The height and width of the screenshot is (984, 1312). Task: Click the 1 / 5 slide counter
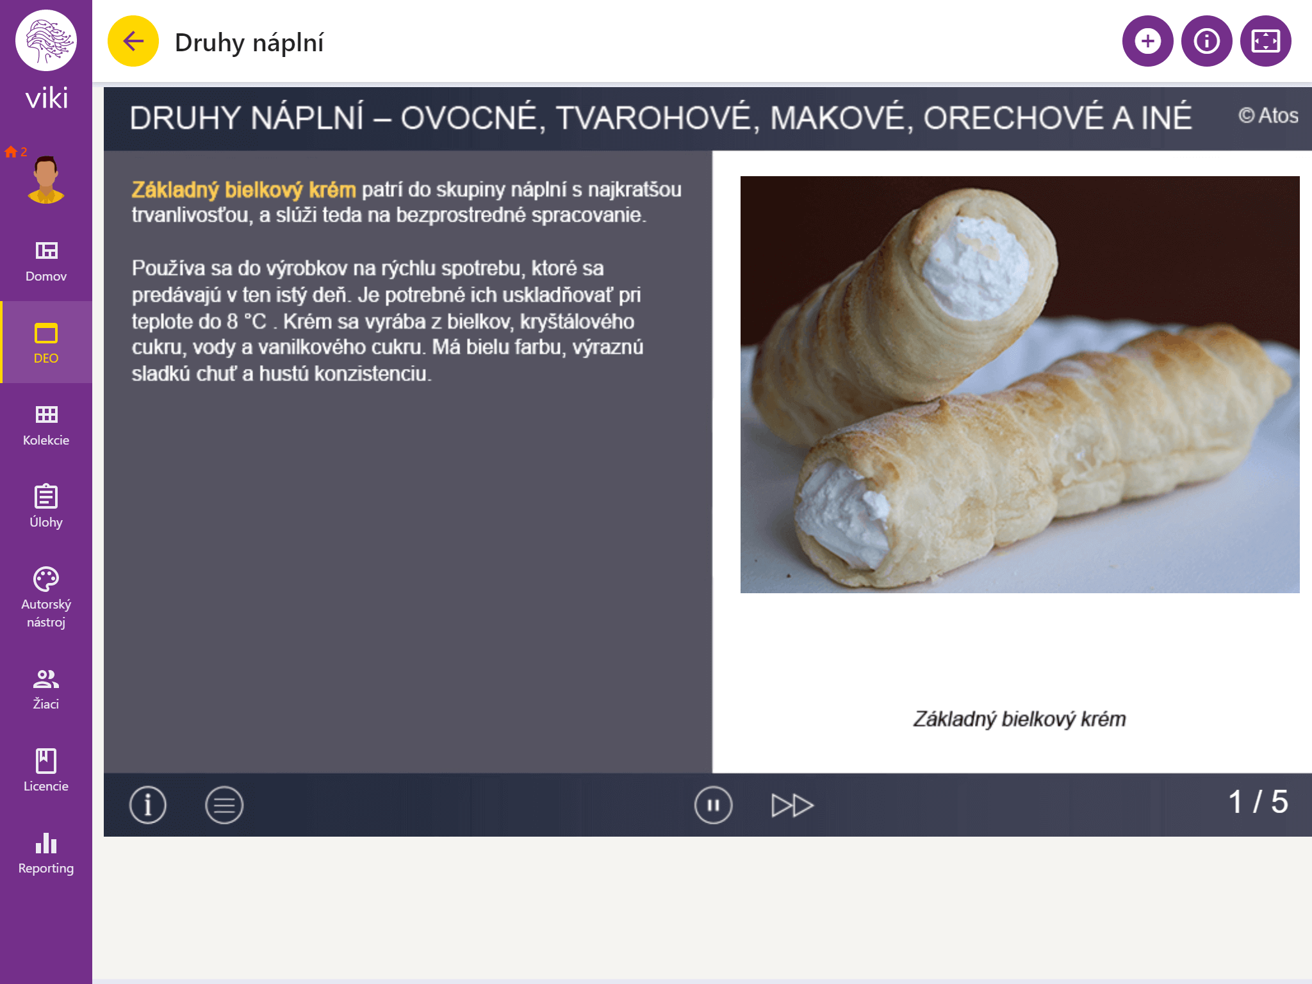pos(1258,802)
